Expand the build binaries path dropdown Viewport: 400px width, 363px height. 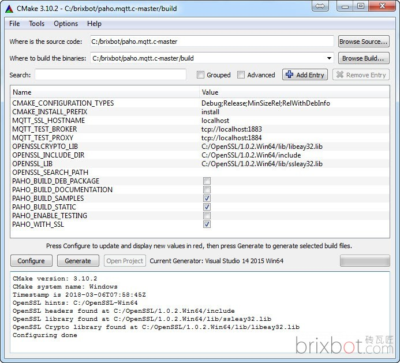click(x=329, y=58)
